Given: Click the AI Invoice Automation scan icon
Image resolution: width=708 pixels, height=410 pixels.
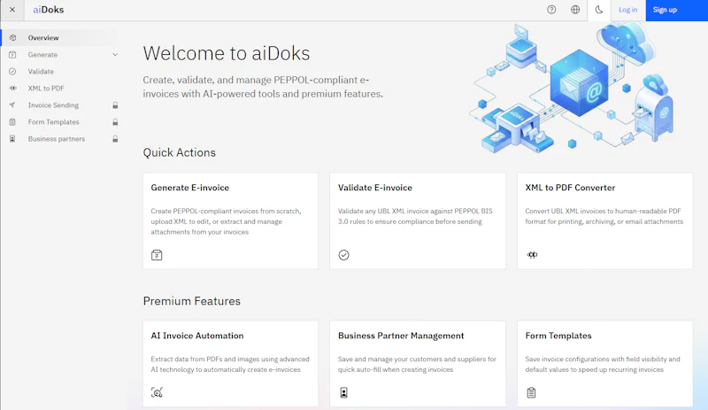Looking at the screenshot, I should (157, 392).
